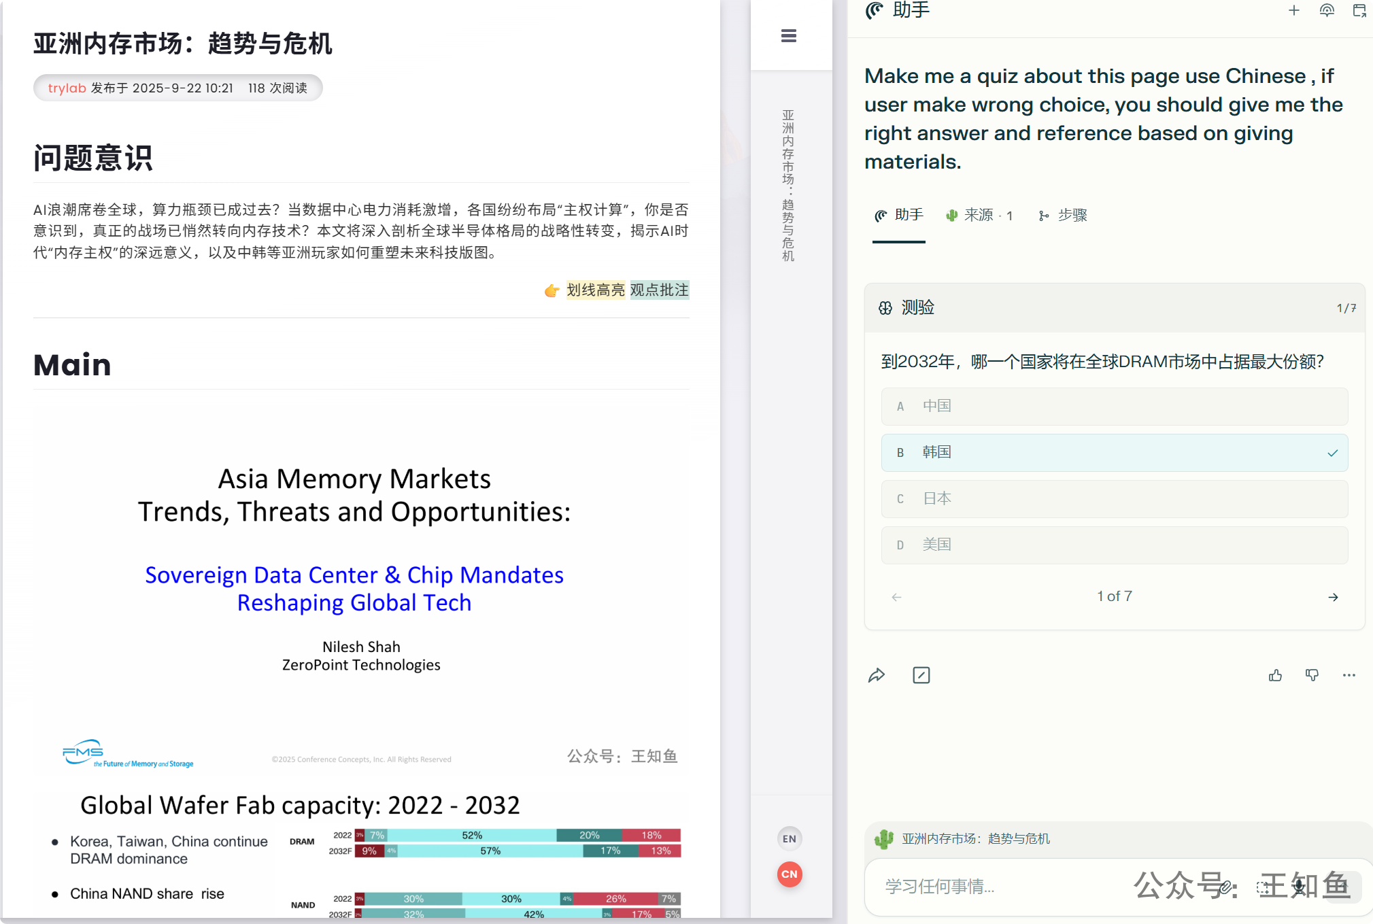
Task: Click the yellow 划线高亮 highlight label
Action: (x=595, y=290)
